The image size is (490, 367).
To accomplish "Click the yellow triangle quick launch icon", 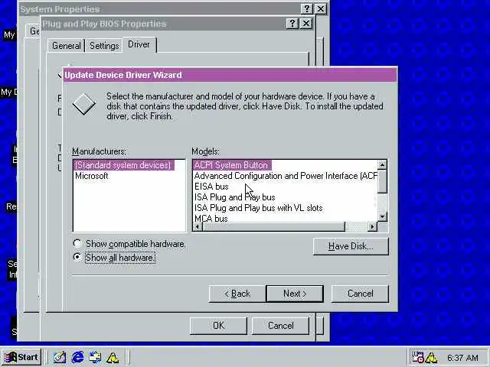I will coord(113,358).
